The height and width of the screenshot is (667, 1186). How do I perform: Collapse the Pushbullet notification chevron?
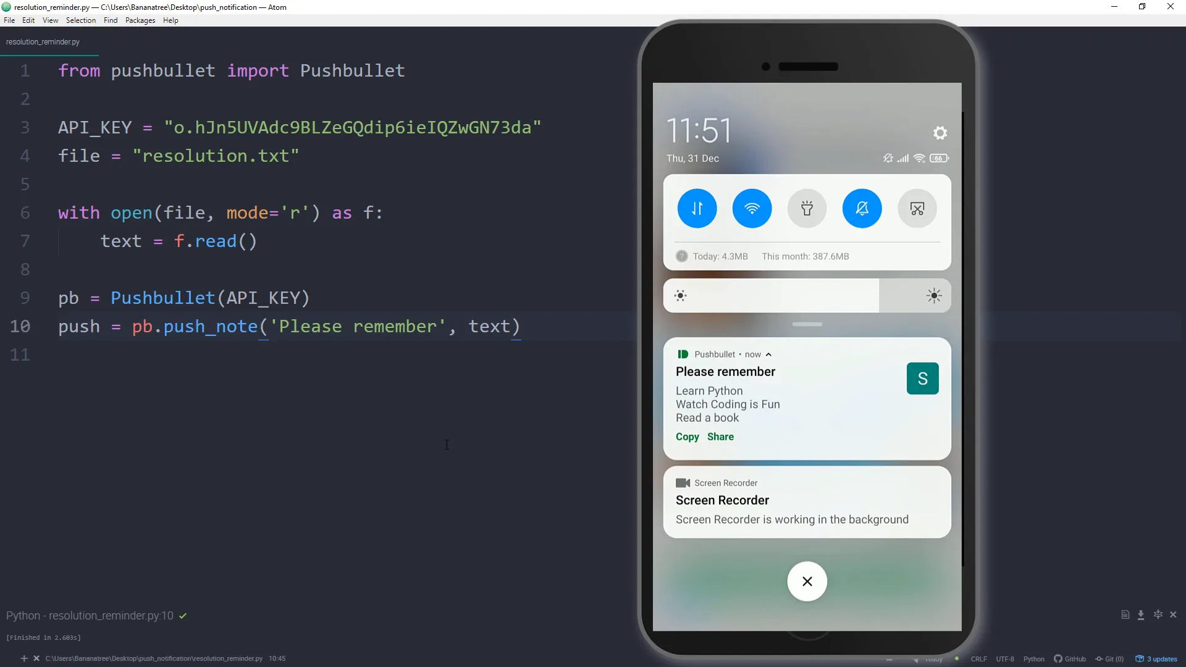pyautogui.click(x=768, y=354)
